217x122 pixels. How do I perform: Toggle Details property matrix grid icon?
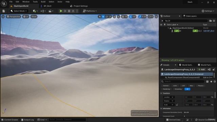(207, 82)
